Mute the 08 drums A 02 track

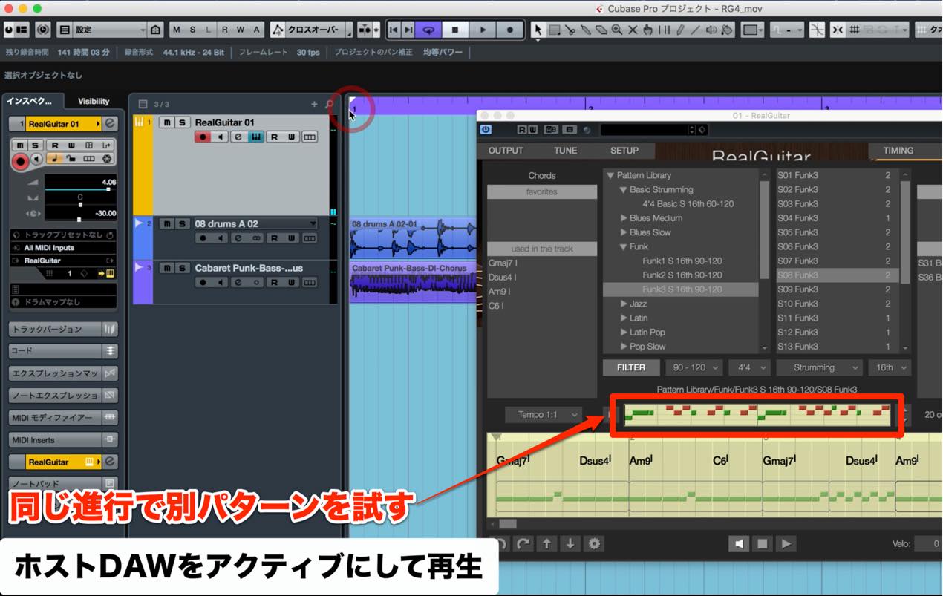pyautogui.click(x=167, y=223)
